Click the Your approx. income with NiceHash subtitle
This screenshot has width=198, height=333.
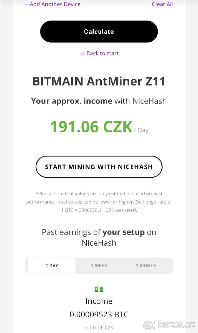click(99, 101)
